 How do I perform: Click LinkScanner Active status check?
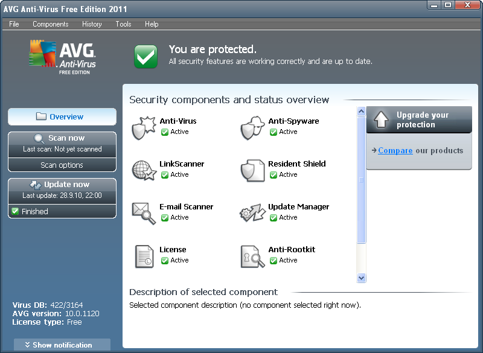coord(165,175)
